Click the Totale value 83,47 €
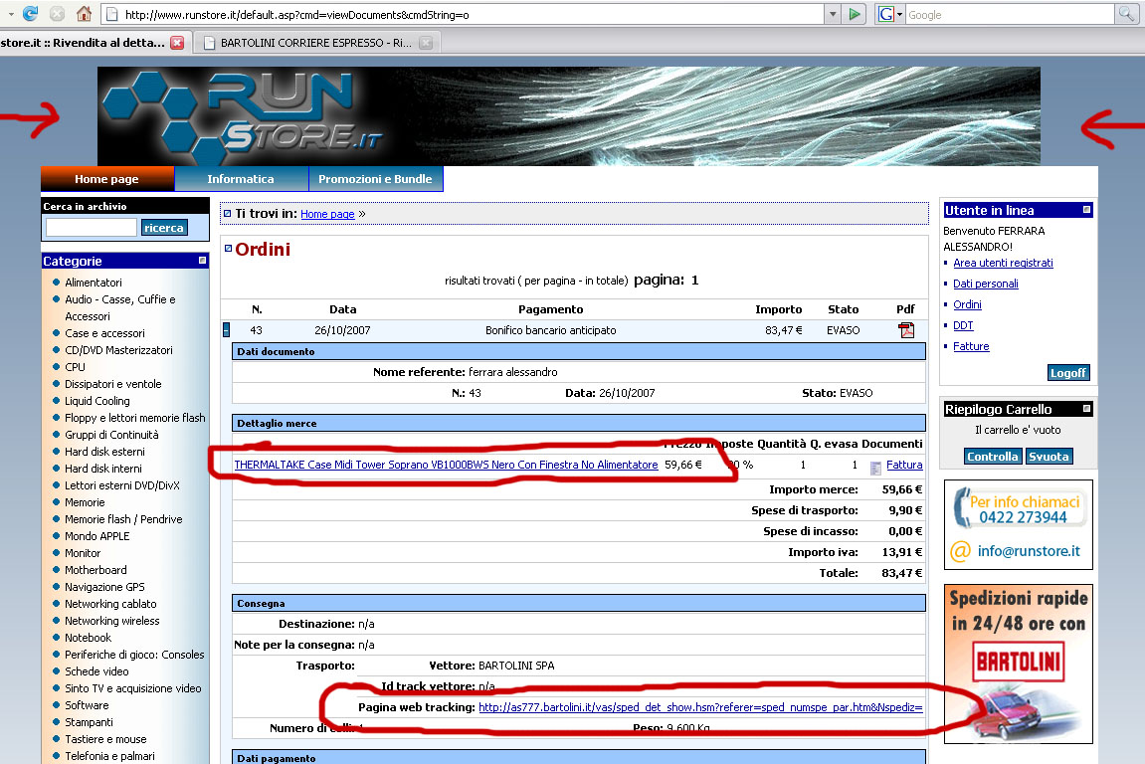The width and height of the screenshot is (1145, 764). point(902,573)
